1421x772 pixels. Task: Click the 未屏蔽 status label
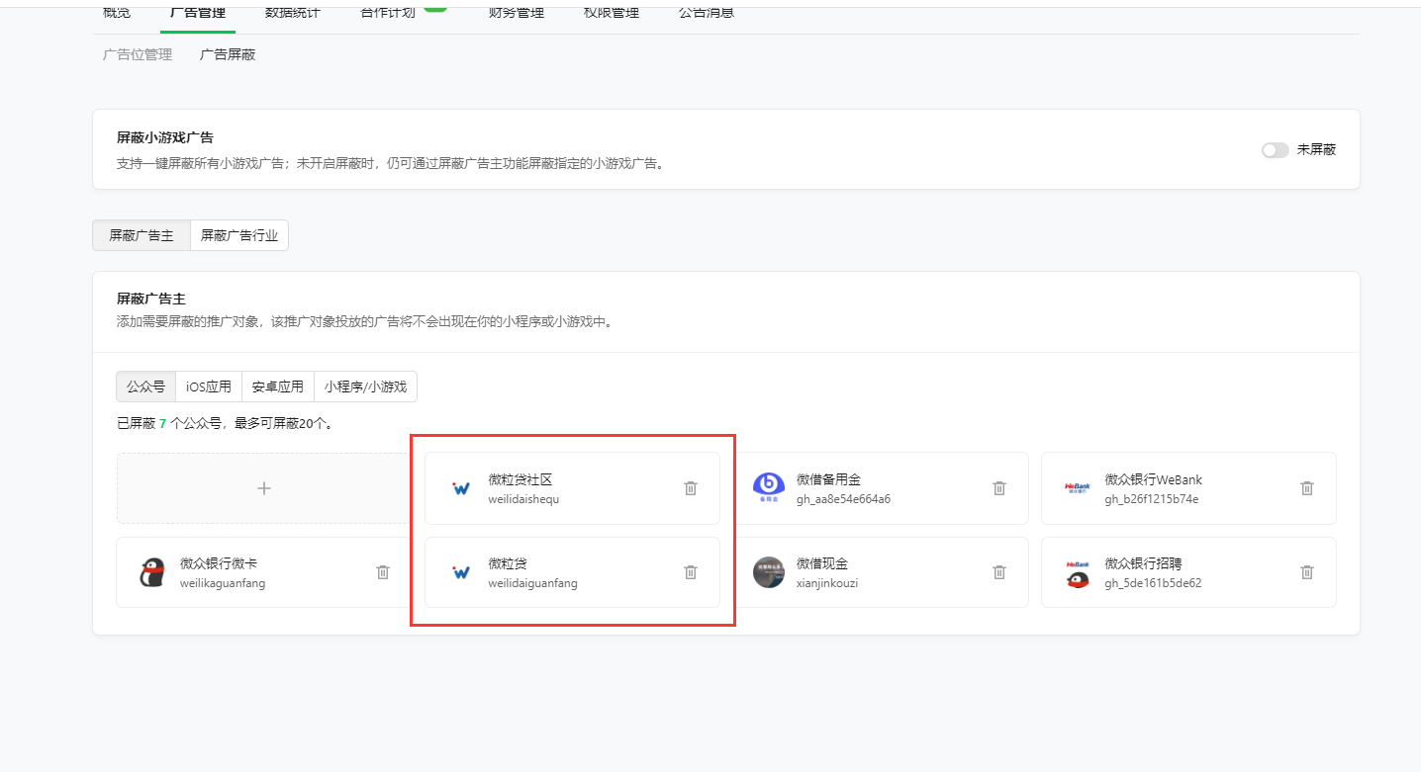1316,149
